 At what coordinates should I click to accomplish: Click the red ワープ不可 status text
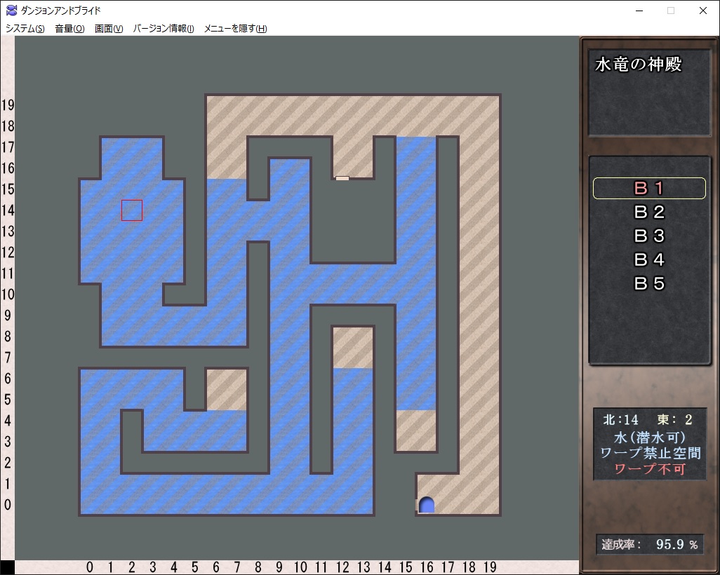pos(650,469)
